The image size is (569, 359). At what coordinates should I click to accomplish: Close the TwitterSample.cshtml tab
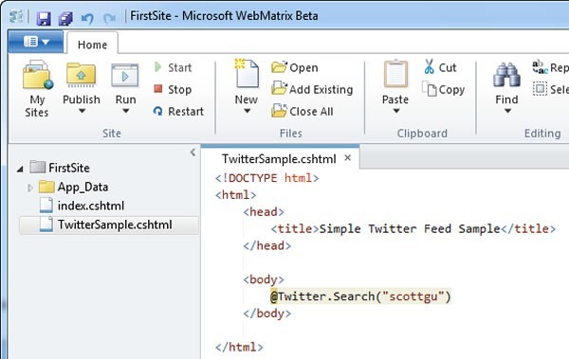348,158
